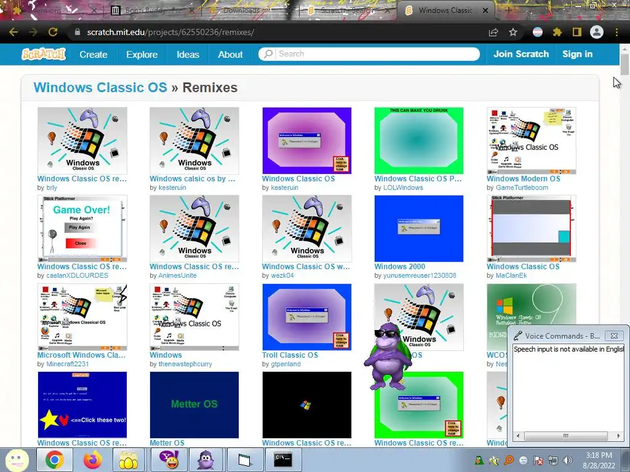Open the Chrome profile avatar
The height and width of the screenshot is (472, 630).
tap(597, 32)
